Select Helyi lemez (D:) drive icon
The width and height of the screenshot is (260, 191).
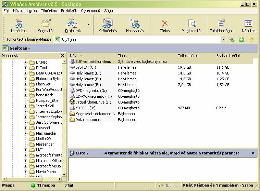pos(72,73)
